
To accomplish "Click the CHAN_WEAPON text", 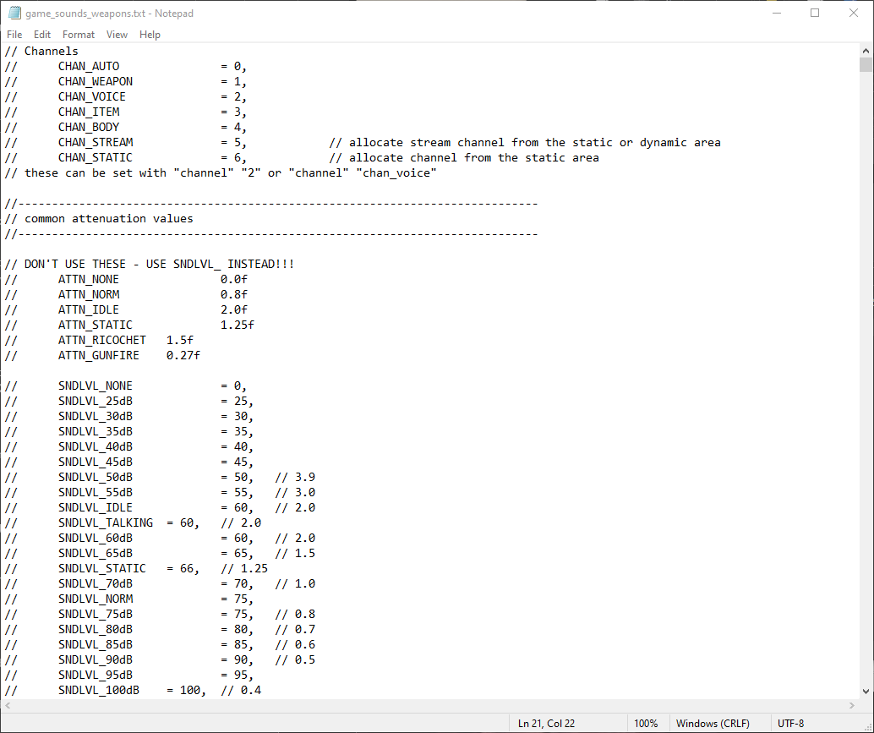I will [96, 81].
